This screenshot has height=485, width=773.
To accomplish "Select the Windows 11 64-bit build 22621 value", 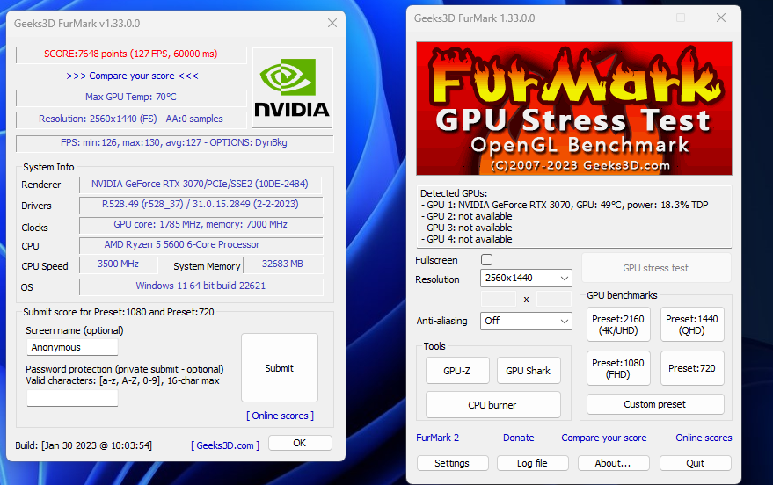I will [x=201, y=286].
